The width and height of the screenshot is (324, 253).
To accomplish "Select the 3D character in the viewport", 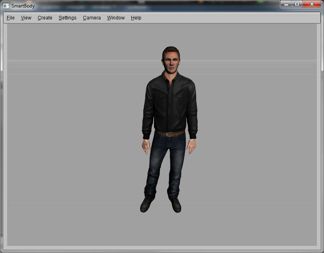I will click(170, 130).
